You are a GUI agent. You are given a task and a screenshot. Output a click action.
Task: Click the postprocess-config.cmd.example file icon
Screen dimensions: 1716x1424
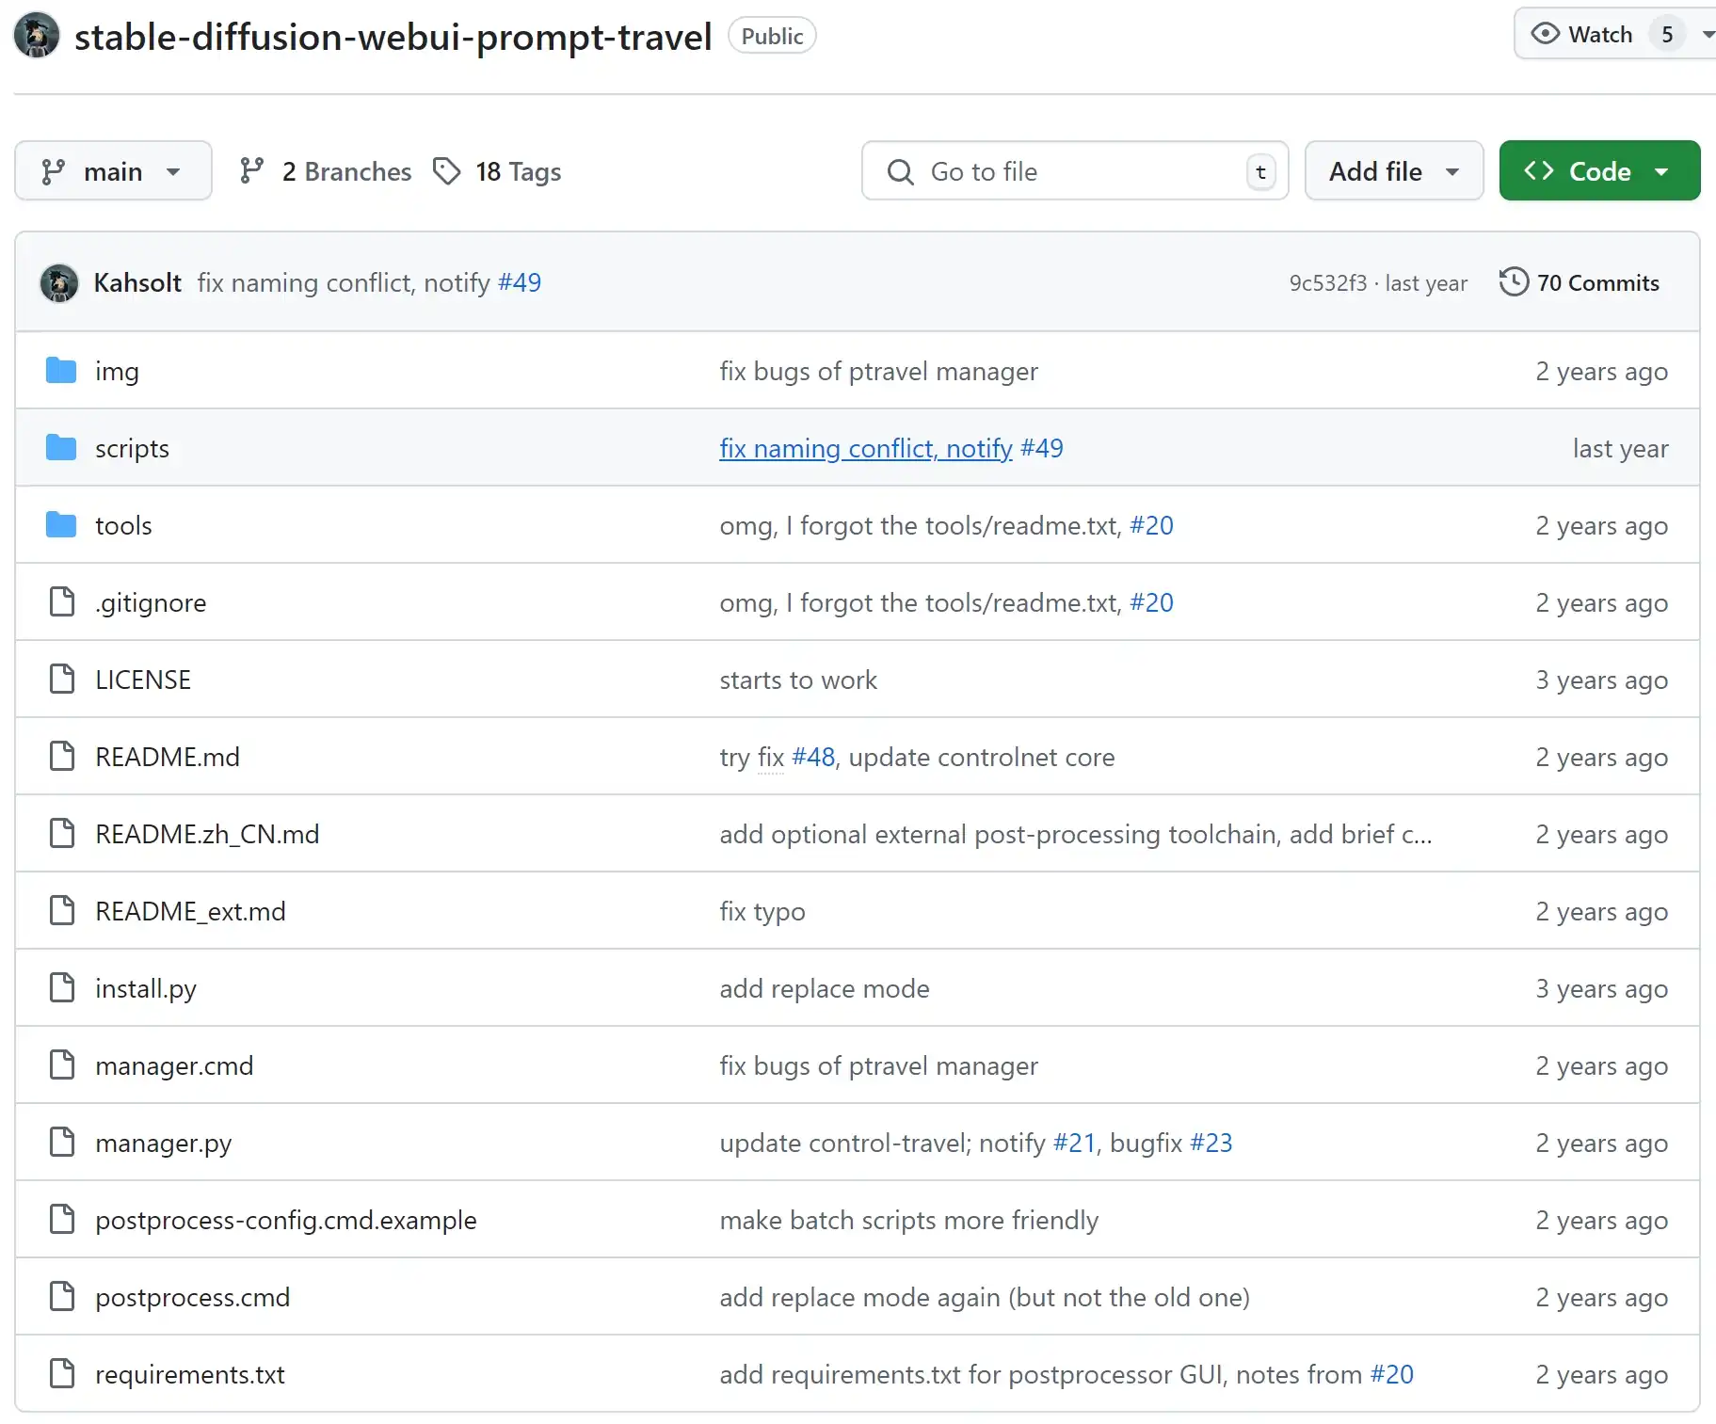point(62,1220)
